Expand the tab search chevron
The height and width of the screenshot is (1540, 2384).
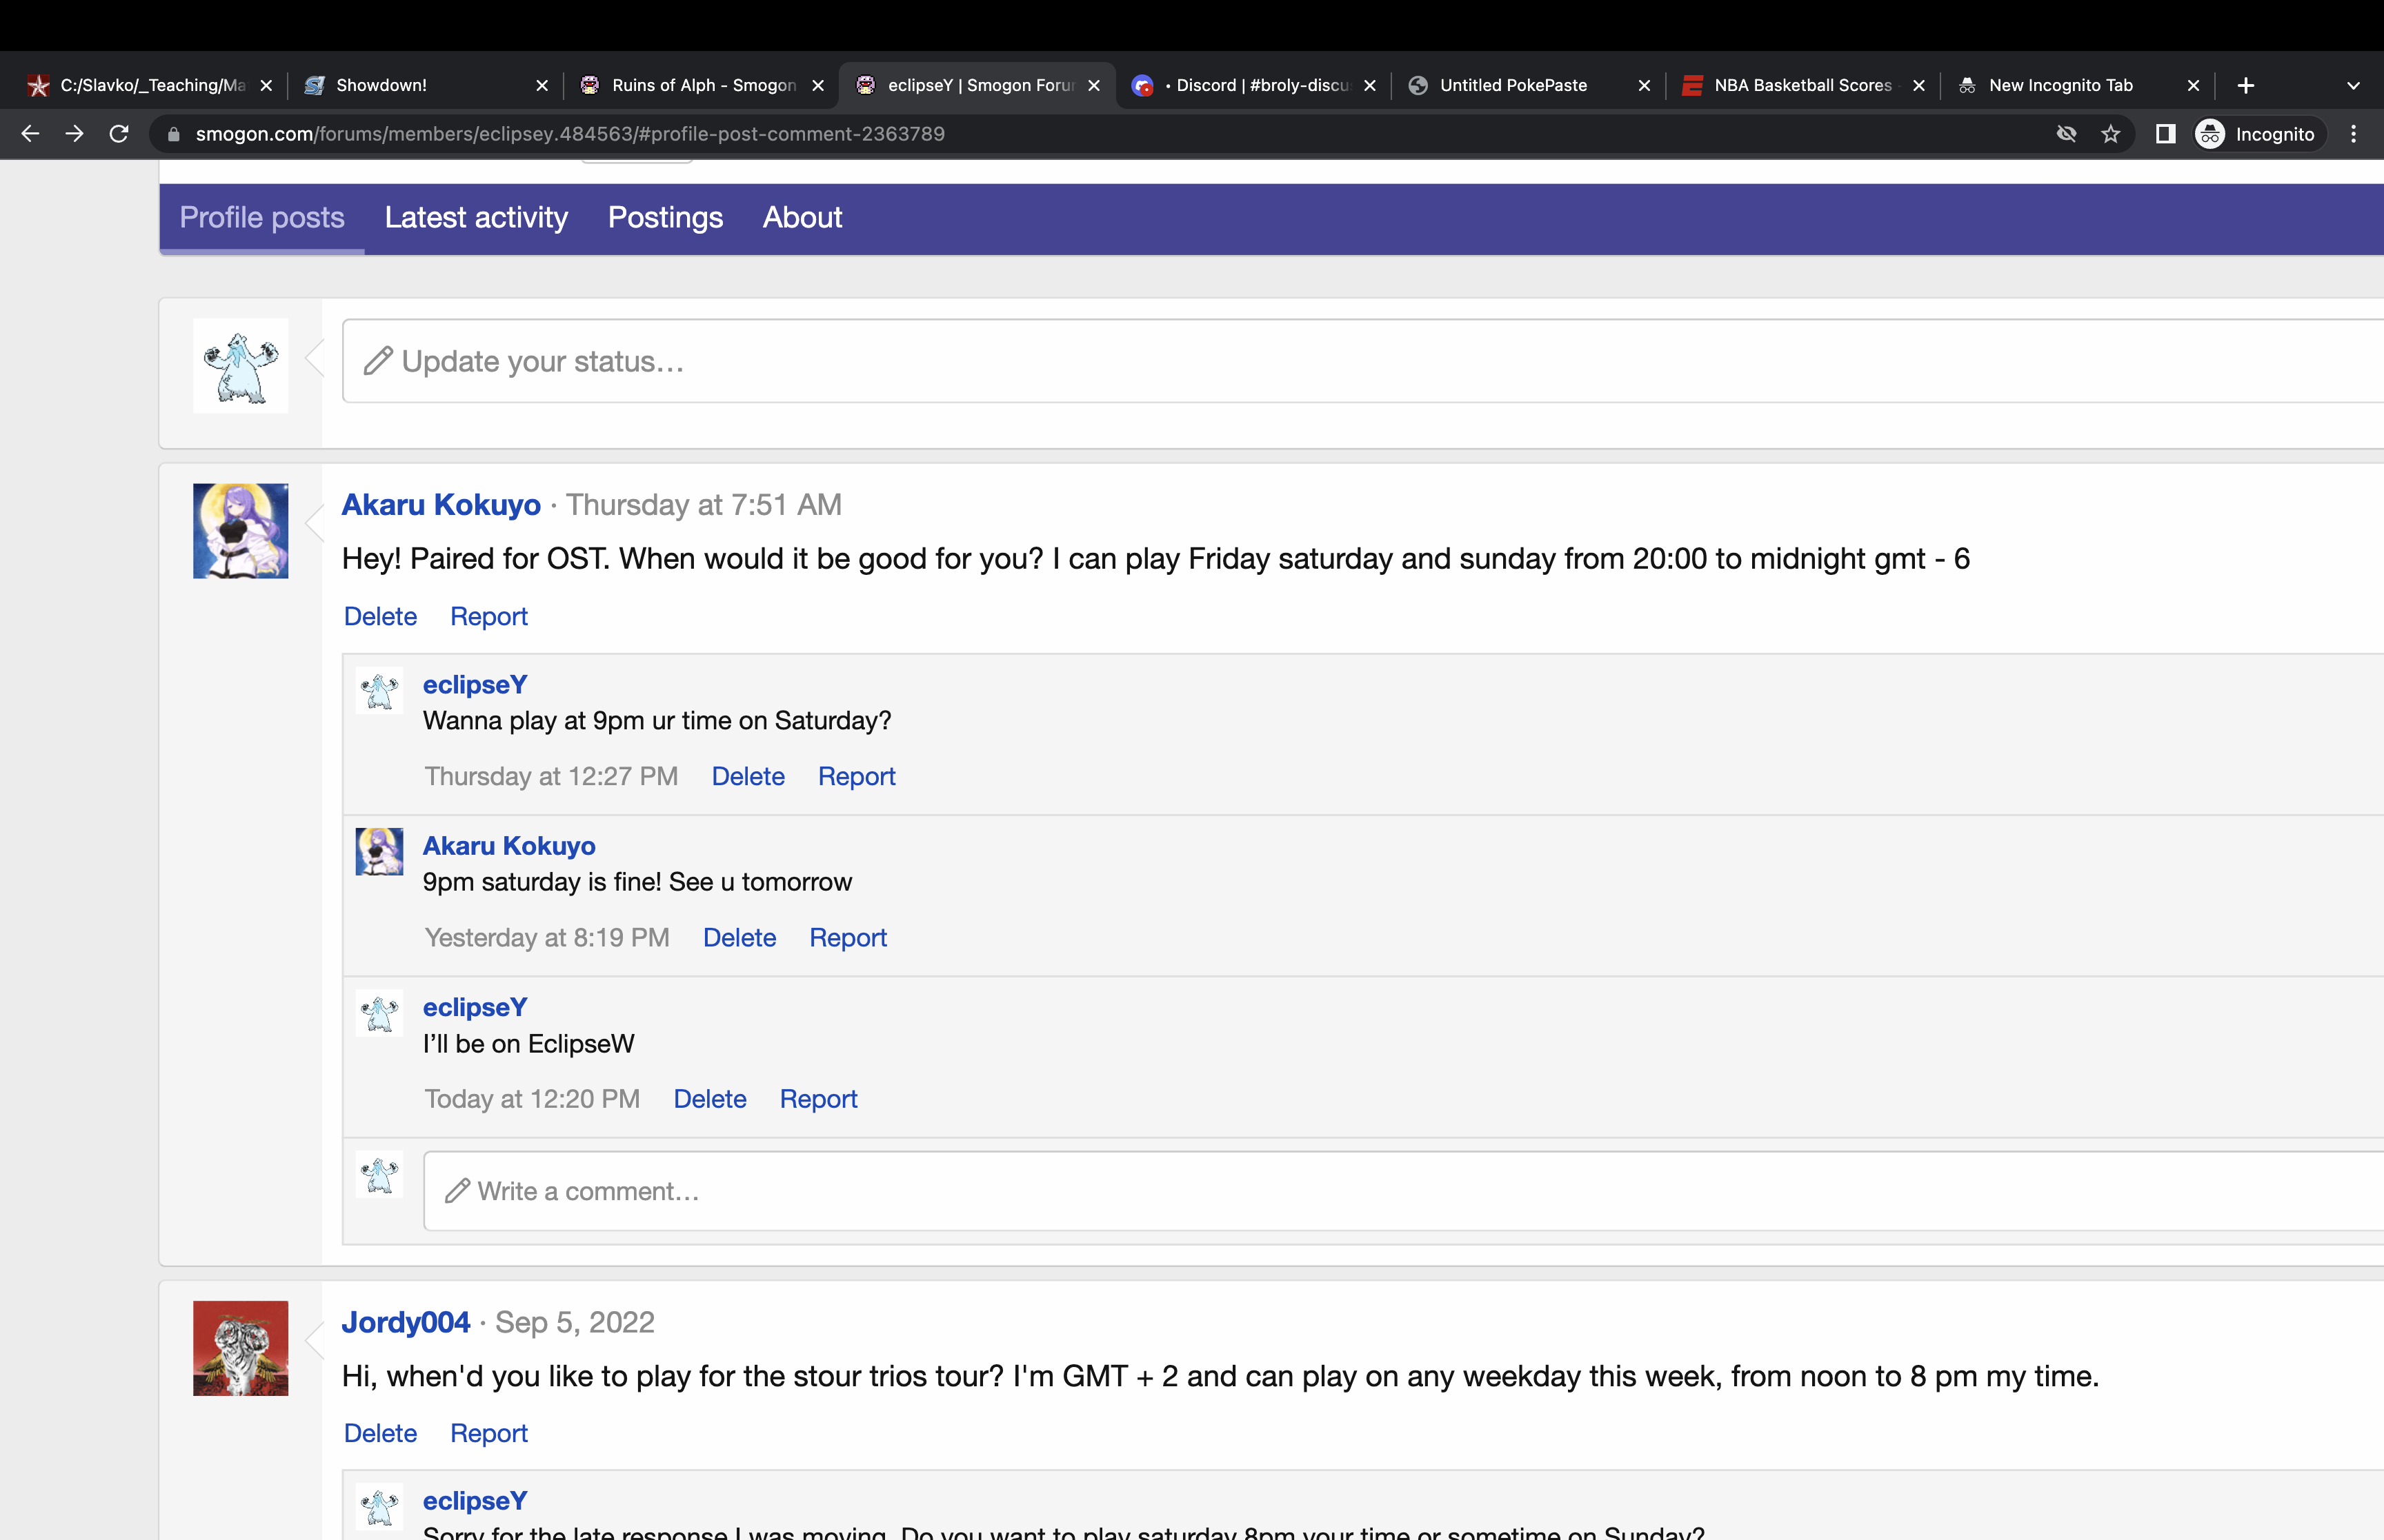(2353, 86)
